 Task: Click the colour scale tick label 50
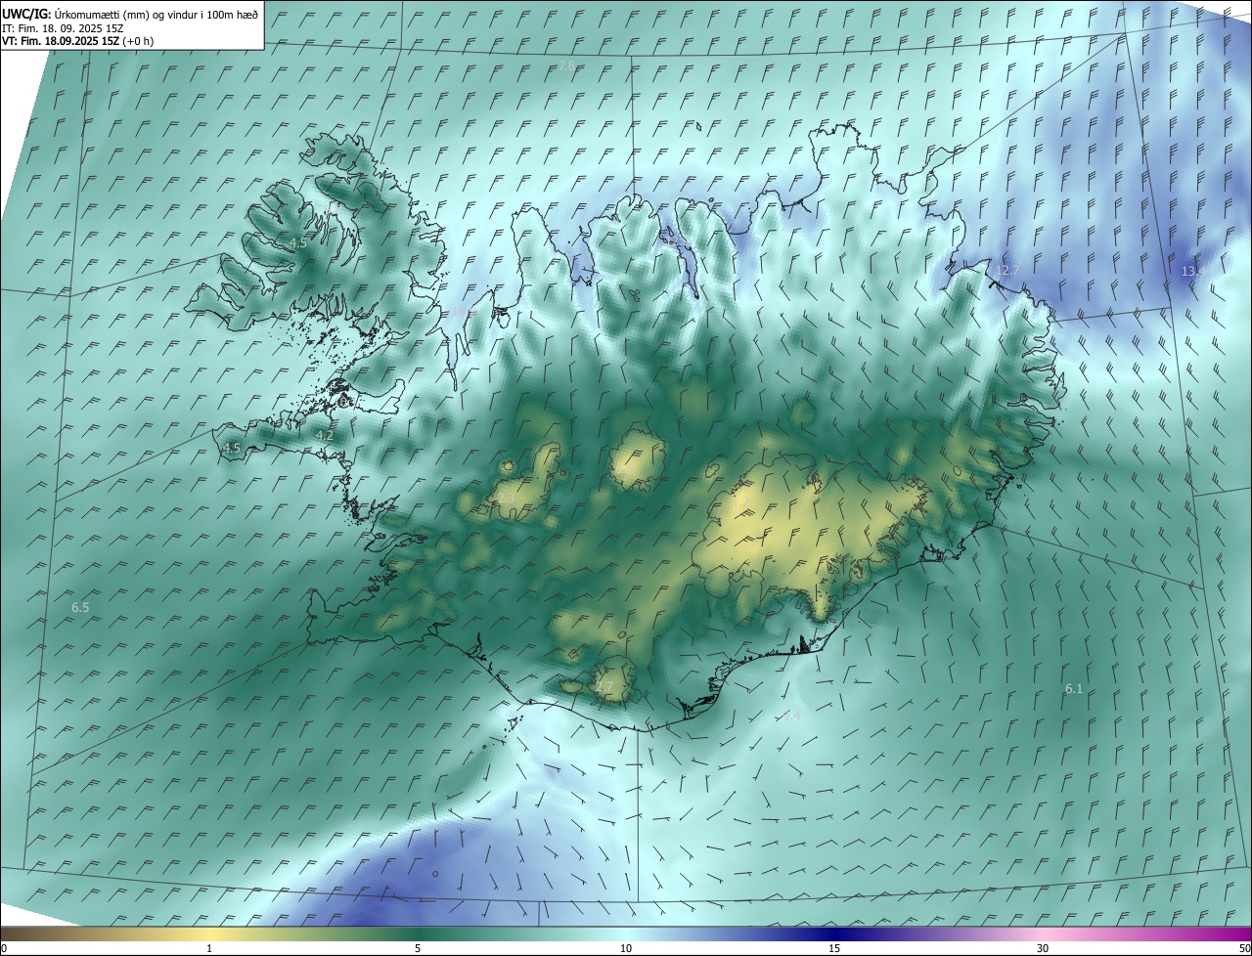coord(1244,948)
